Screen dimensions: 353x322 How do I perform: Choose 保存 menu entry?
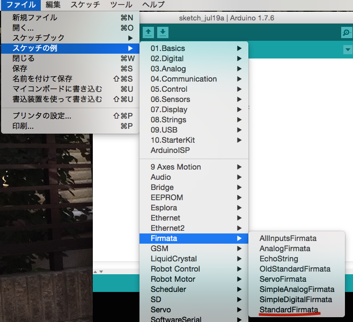pos(70,69)
